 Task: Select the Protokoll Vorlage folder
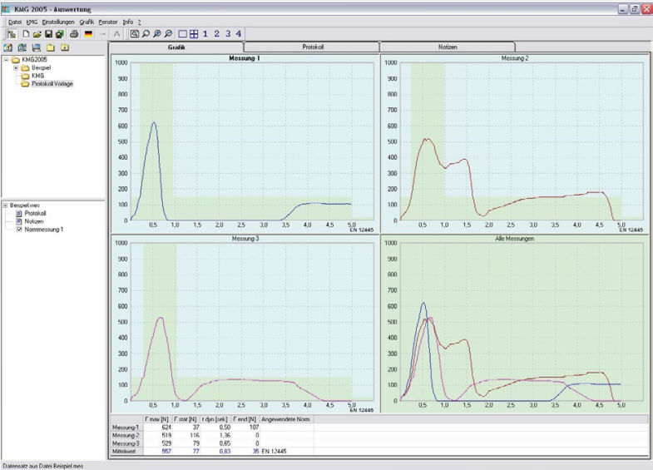pos(52,83)
